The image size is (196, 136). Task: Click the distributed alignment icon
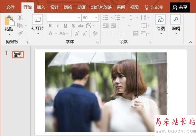click(x=136, y=33)
